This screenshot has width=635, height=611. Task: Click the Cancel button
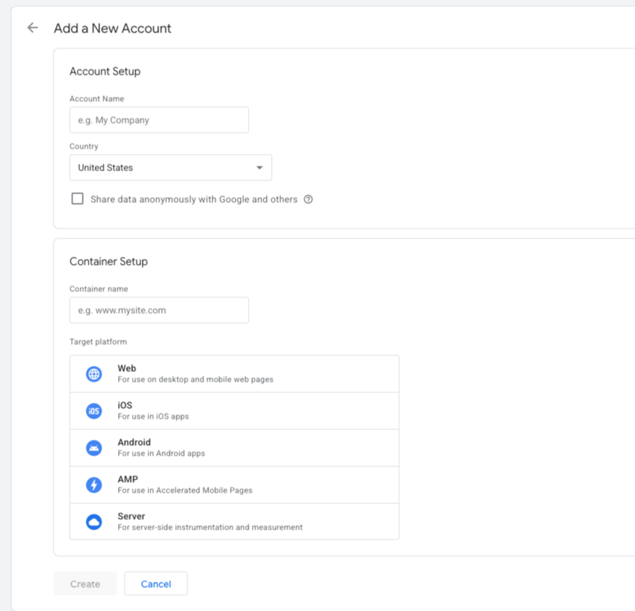tap(156, 583)
